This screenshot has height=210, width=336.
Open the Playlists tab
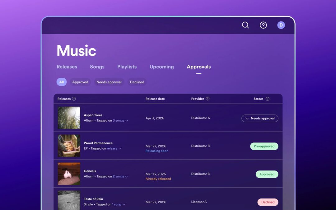coord(127,67)
